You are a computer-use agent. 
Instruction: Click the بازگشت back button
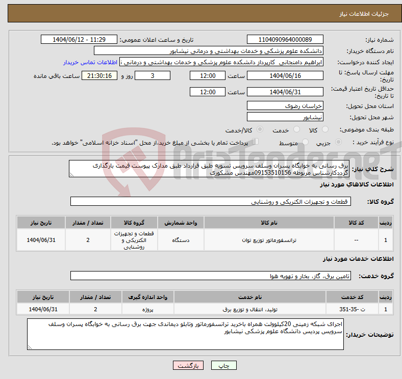tap(188, 365)
